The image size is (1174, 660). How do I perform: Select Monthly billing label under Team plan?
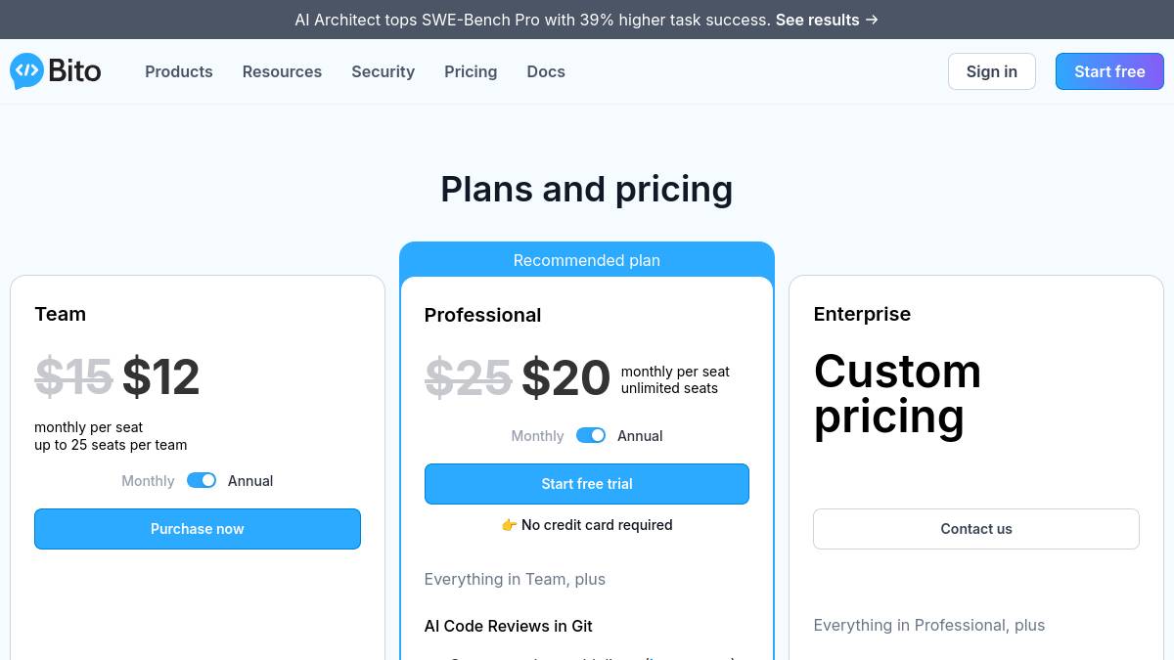148,481
